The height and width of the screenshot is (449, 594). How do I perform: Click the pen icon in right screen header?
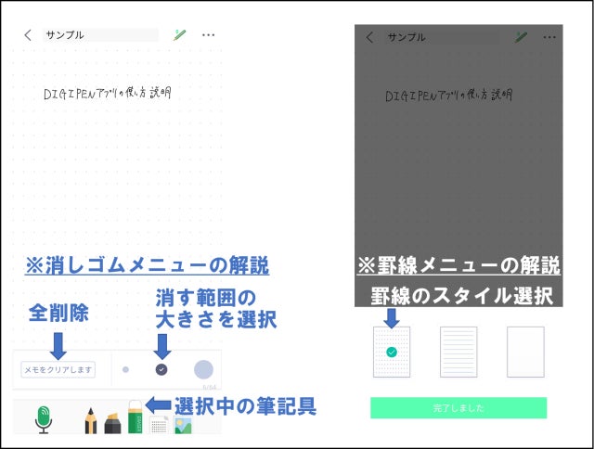point(522,37)
